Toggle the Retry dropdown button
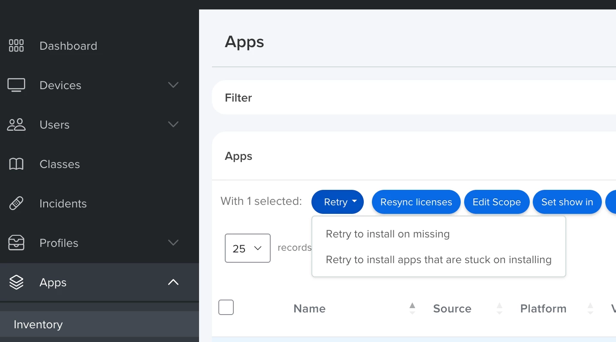The image size is (616, 342). [x=338, y=202]
